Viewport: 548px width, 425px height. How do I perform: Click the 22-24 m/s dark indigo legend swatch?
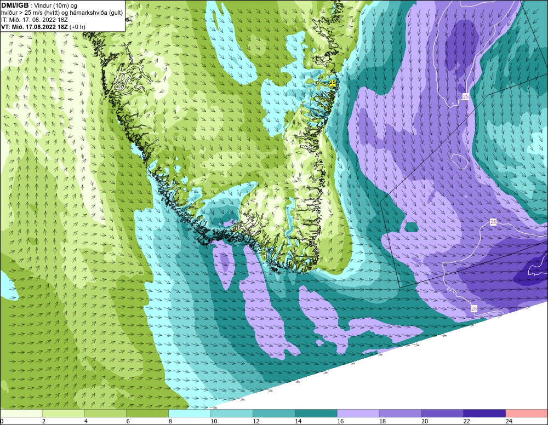pos(485,413)
